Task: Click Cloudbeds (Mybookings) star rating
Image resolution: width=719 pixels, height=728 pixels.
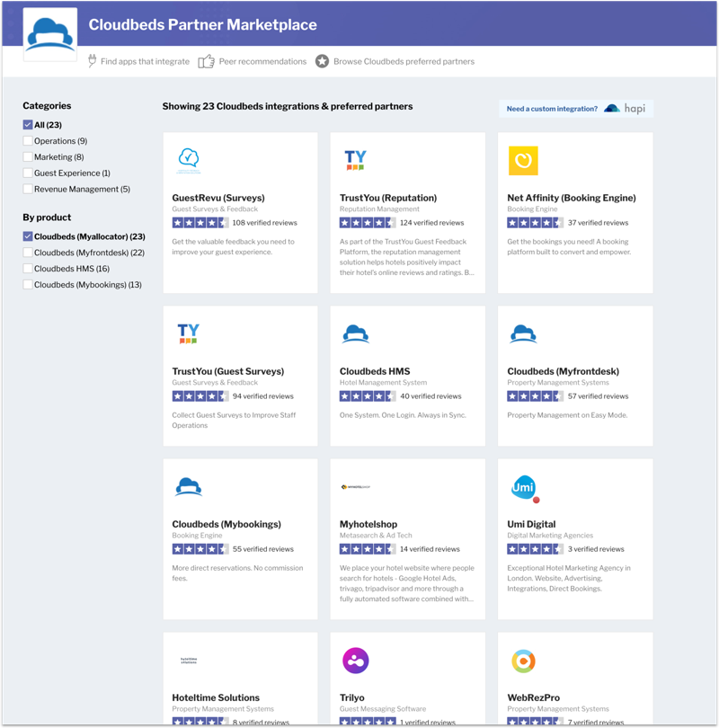Action: coord(200,549)
